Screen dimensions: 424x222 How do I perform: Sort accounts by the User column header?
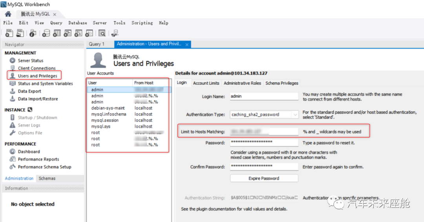click(x=110, y=83)
